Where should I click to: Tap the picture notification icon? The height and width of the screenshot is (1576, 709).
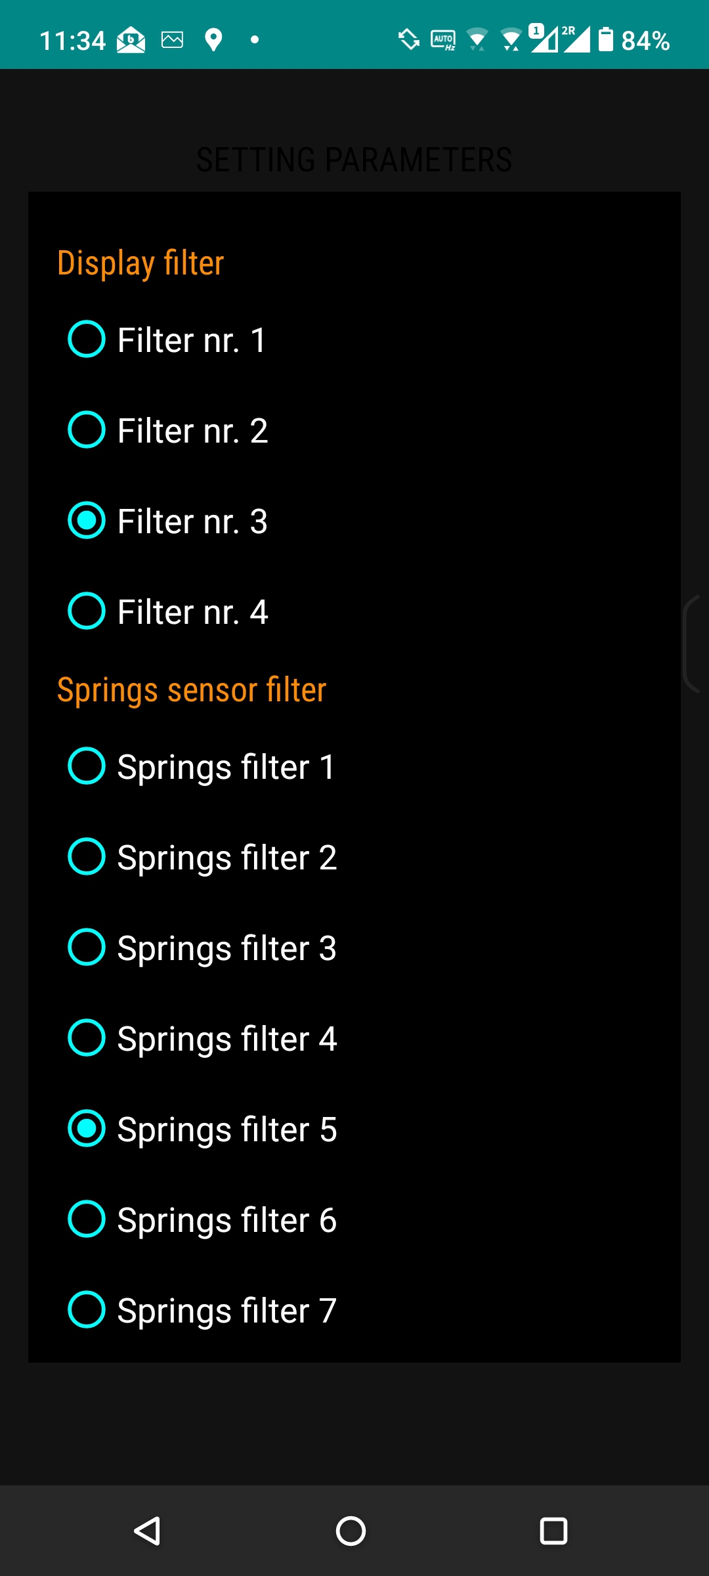pos(173,40)
